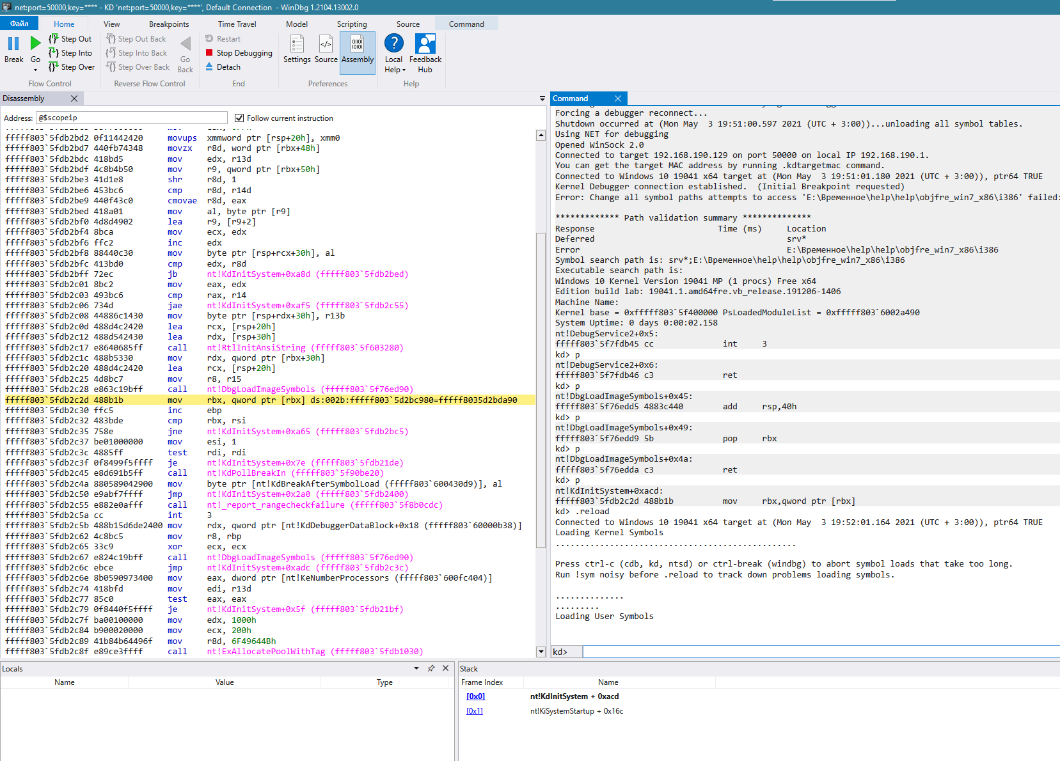
Task: Click the Break pause icon
Action: [13, 44]
